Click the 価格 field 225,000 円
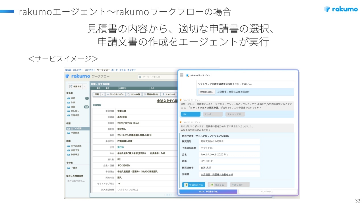 tap(229, 161)
